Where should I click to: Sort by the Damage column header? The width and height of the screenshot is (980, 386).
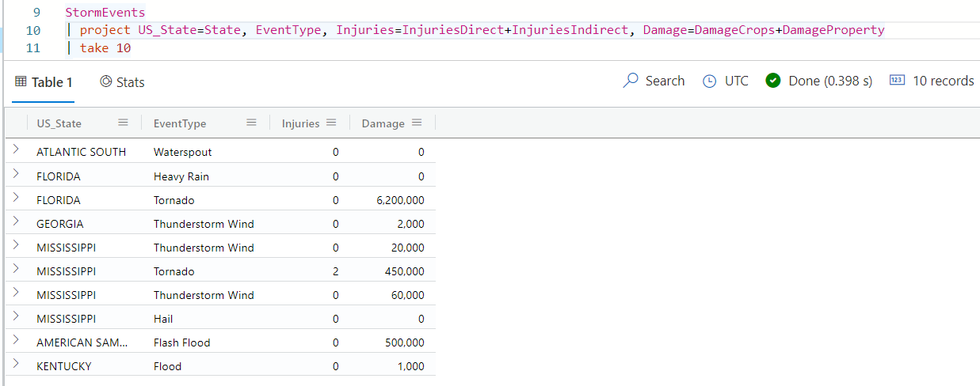(x=383, y=123)
